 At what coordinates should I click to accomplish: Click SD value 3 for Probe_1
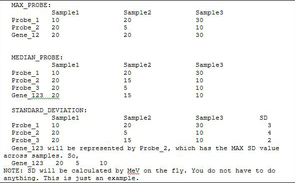pos(269,125)
